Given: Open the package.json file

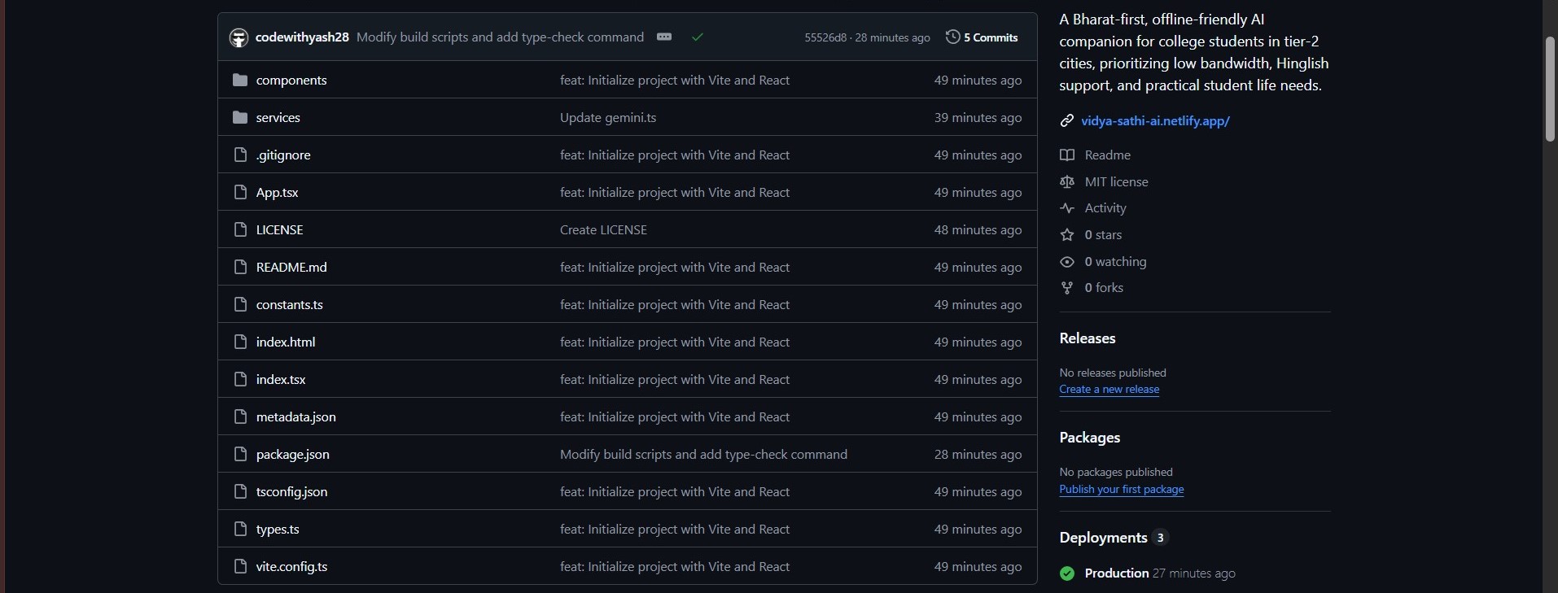Looking at the screenshot, I should [x=292, y=454].
